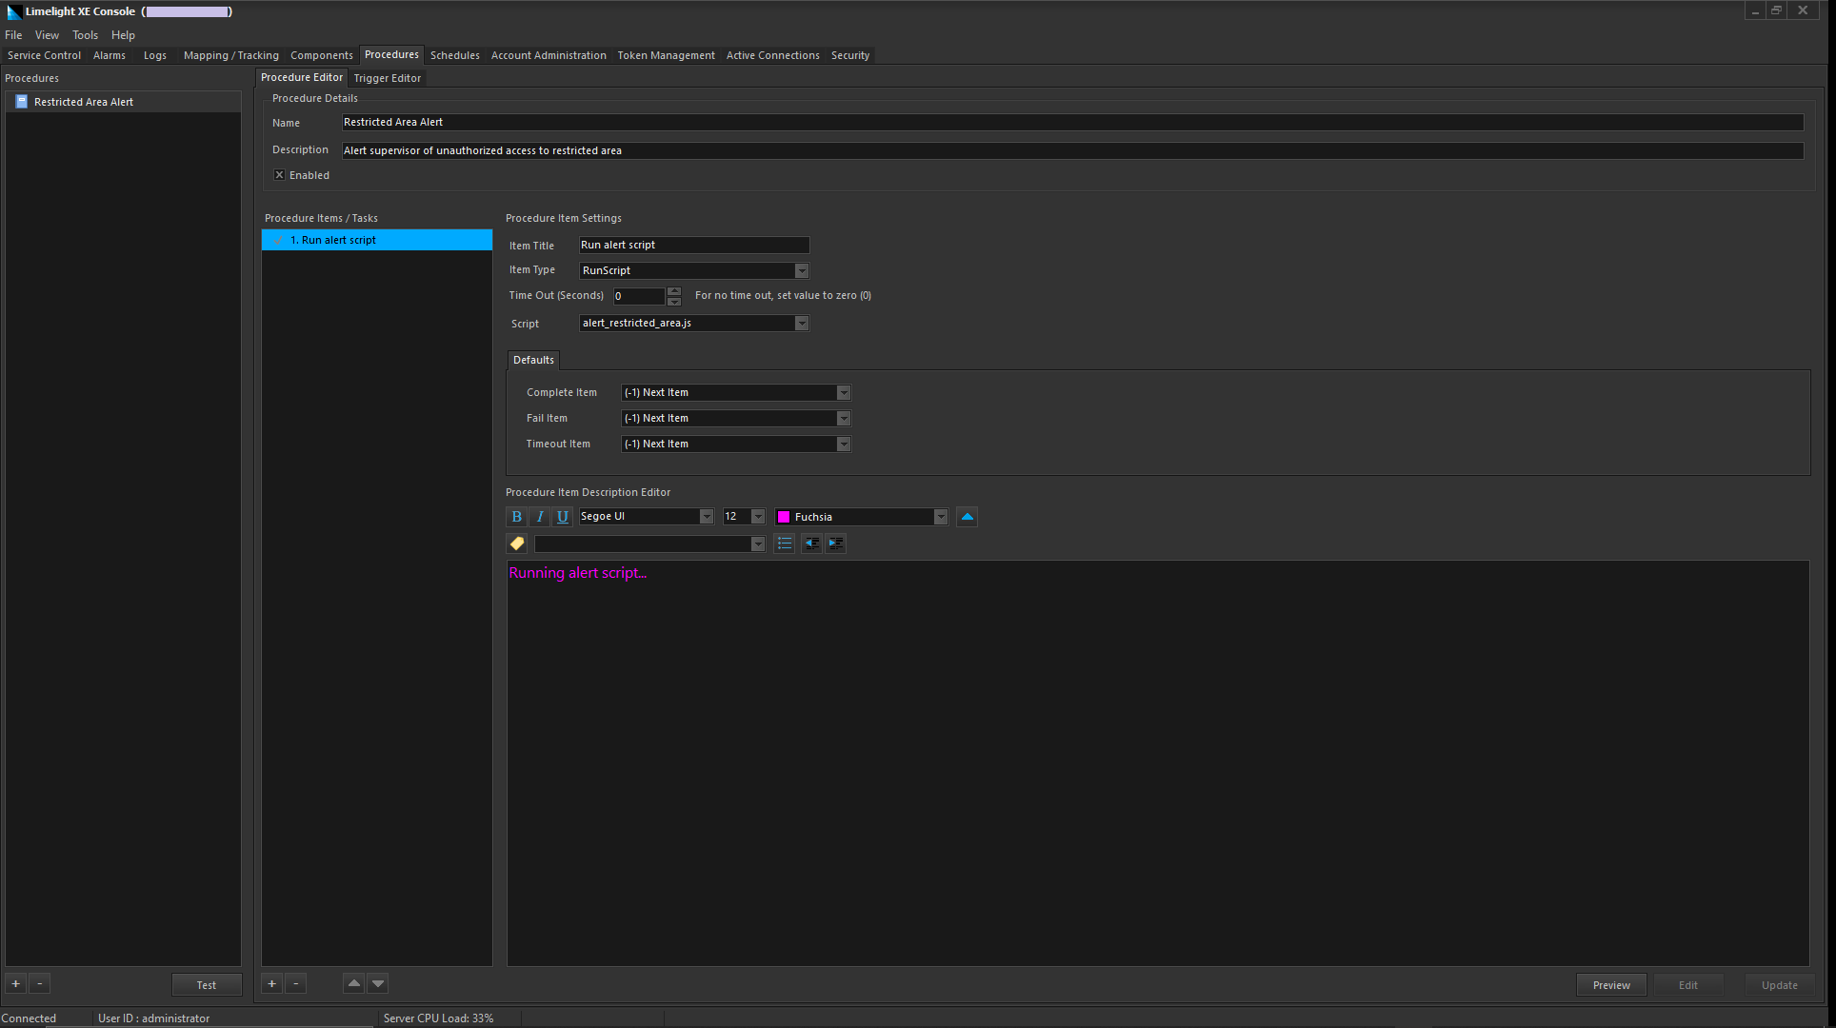The width and height of the screenshot is (1836, 1028).
Task: Click the Preview button
Action: point(1611,985)
